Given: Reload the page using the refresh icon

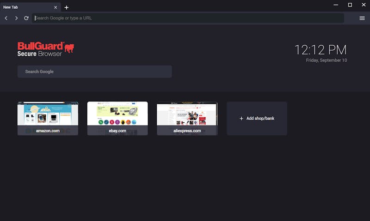Looking at the screenshot, I should pos(26,18).
